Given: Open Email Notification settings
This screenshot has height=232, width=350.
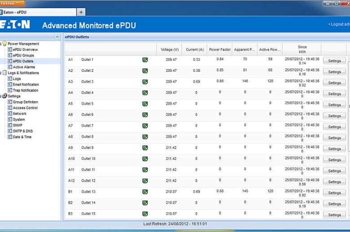Looking at the screenshot, I should point(26,85).
